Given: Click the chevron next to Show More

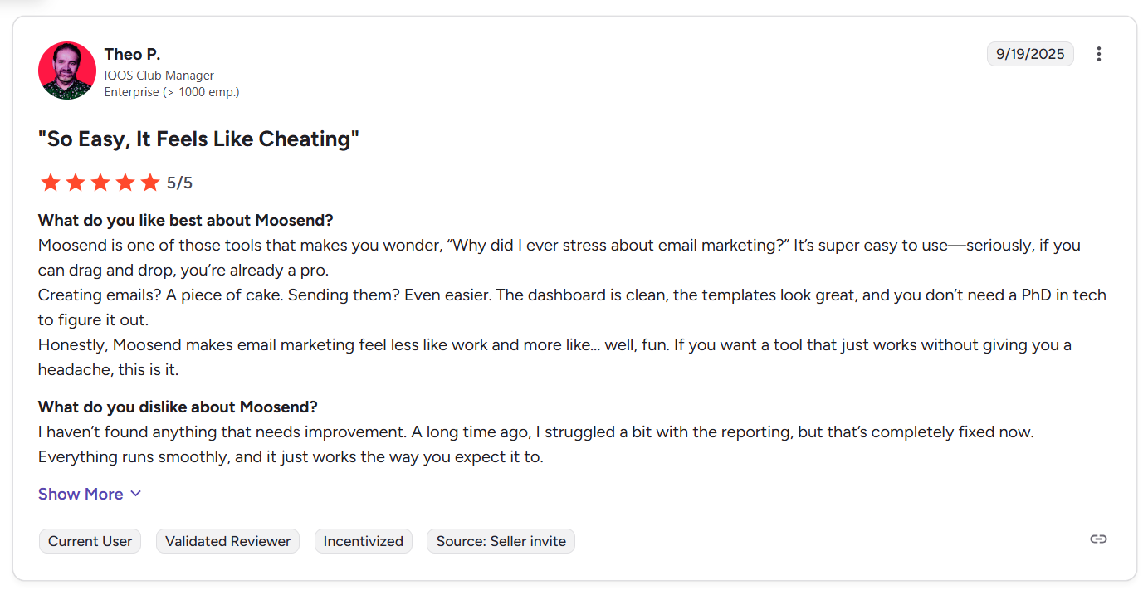Looking at the screenshot, I should (136, 494).
